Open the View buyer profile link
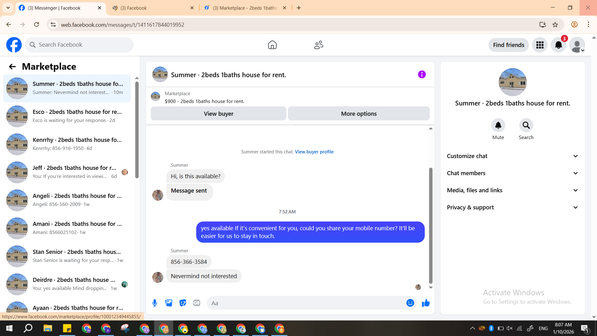The width and height of the screenshot is (597, 336). pyautogui.click(x=314, y=152)
